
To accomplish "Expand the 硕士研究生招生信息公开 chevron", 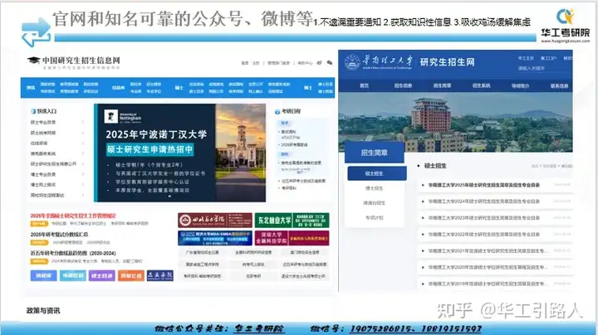I will click(83, 164).
